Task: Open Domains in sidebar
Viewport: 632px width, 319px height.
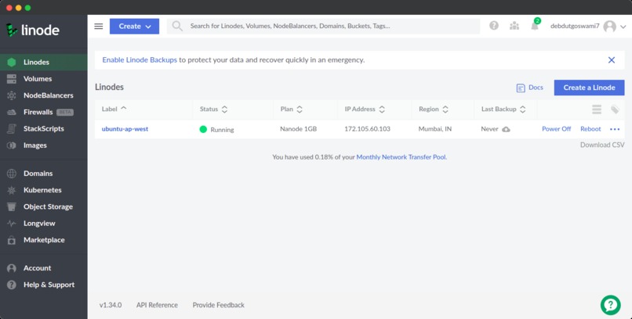Action: tap(44, 174)
